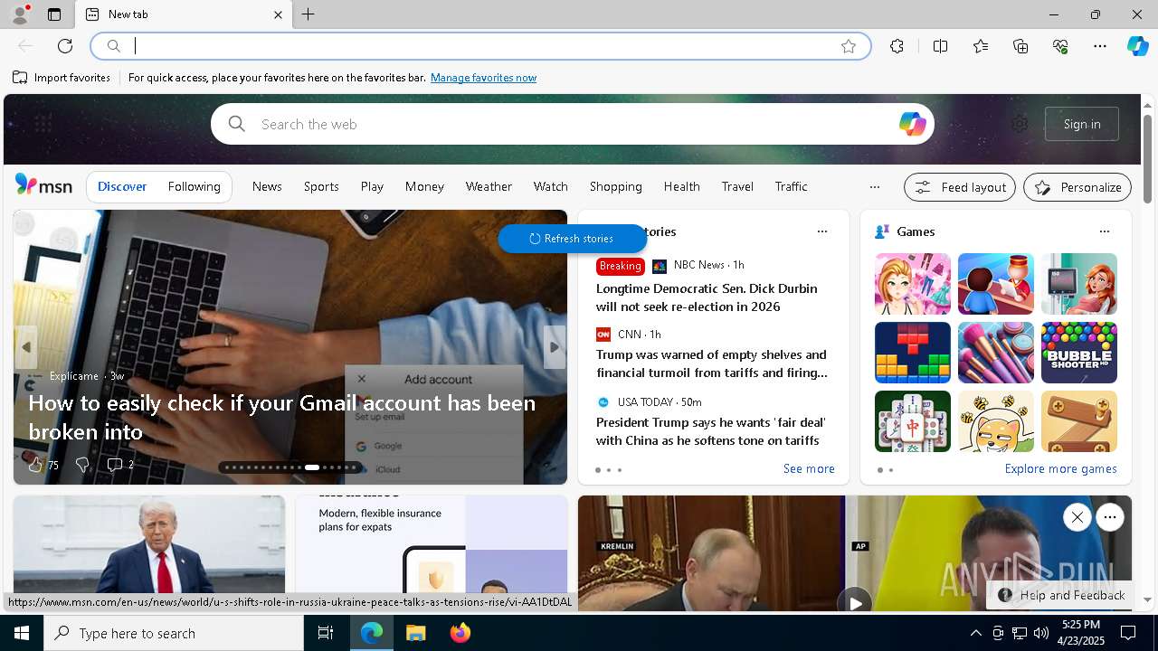Viewport: 1158px width, 651px height.
Task: Click Refresh stories button
Action: coord(572,239)
